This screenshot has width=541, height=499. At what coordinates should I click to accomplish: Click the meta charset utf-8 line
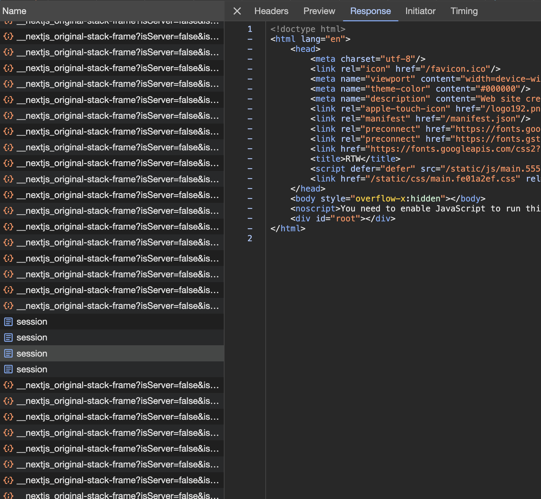coord(368,59)
